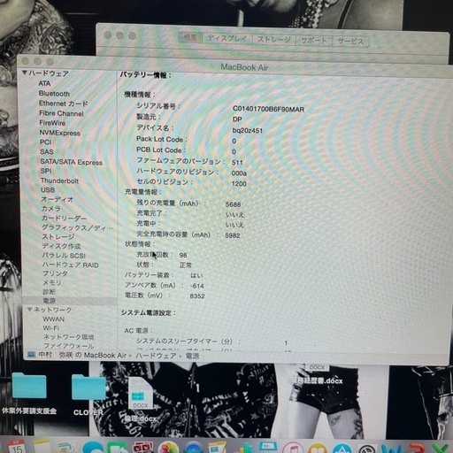Click 中村 弥咲 の MacBook Air in the path bar

82,355
